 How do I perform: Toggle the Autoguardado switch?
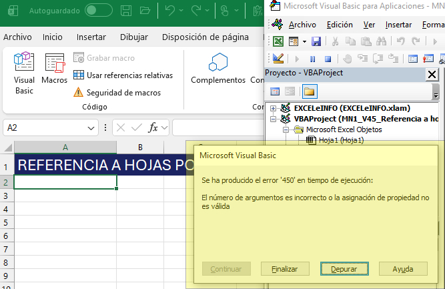[99, 11]
